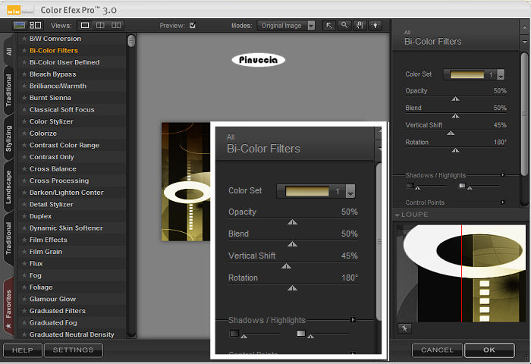
Task: Click CANCEL to discard changes
Action: point(437,350)
